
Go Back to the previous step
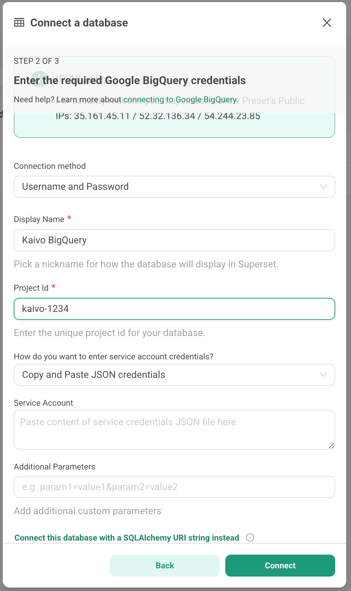(165, 566)
